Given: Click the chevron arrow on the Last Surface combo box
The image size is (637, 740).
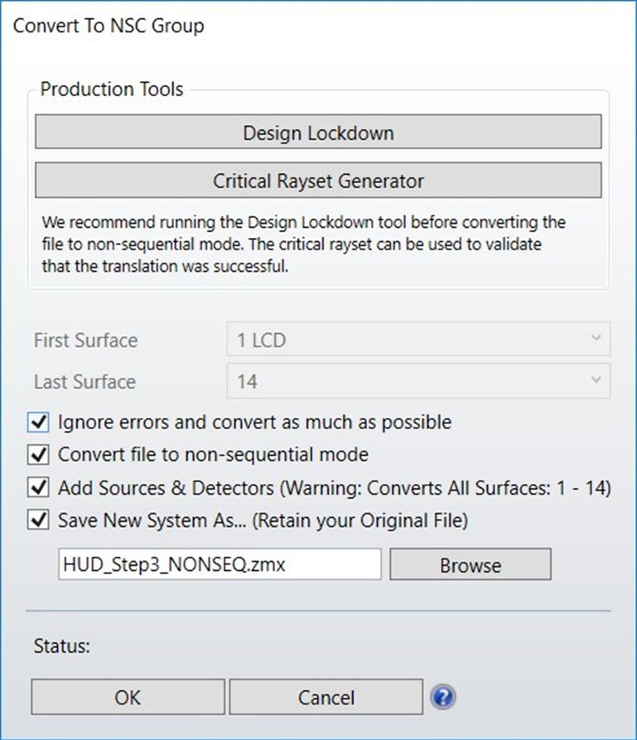Looking at the screenshot, I should (x=595, y=381).
